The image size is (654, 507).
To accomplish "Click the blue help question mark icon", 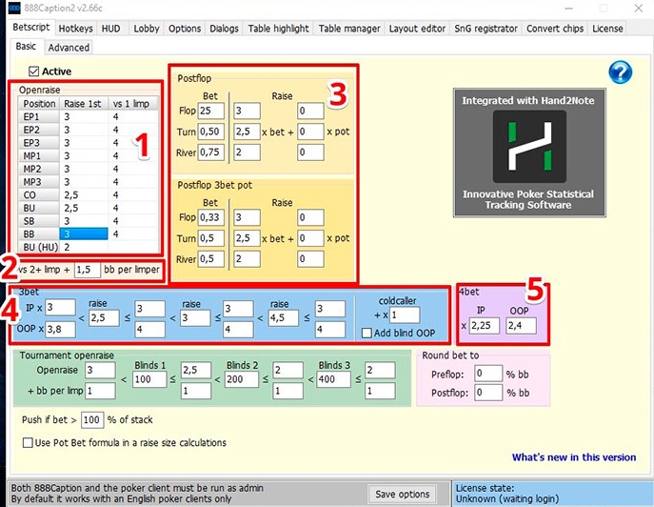I will (x=620, y=71).
